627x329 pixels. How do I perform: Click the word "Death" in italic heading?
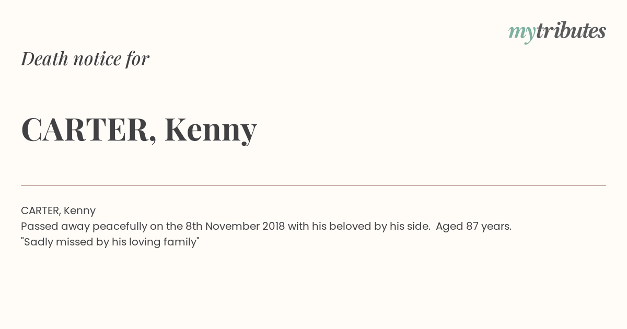pos(44,58)
